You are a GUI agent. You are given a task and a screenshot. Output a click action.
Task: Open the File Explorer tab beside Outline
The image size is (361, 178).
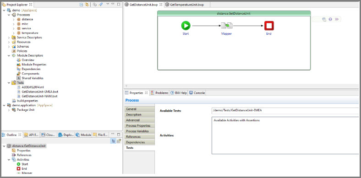point(100,135)
